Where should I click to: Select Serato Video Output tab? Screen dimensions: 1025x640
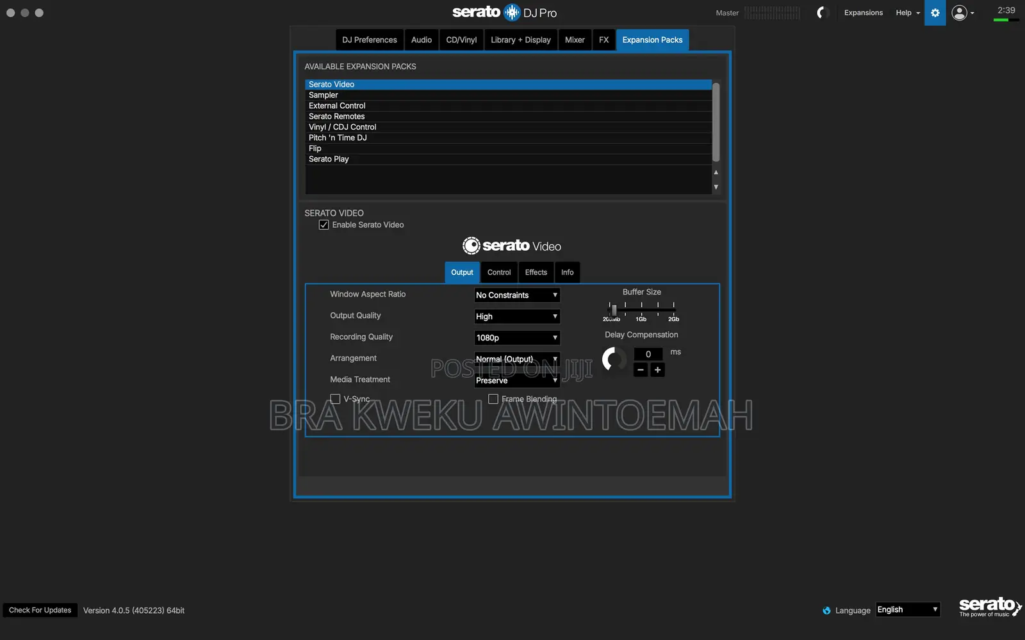(462, 273)
